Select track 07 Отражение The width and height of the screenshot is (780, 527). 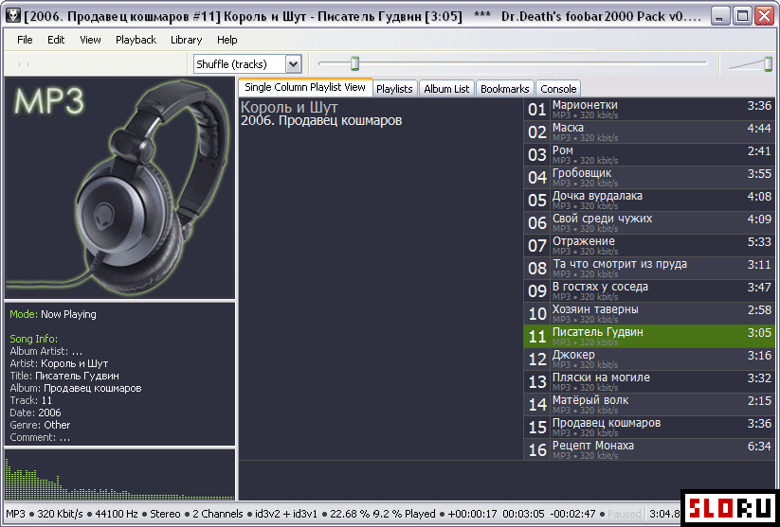(649, 245)
